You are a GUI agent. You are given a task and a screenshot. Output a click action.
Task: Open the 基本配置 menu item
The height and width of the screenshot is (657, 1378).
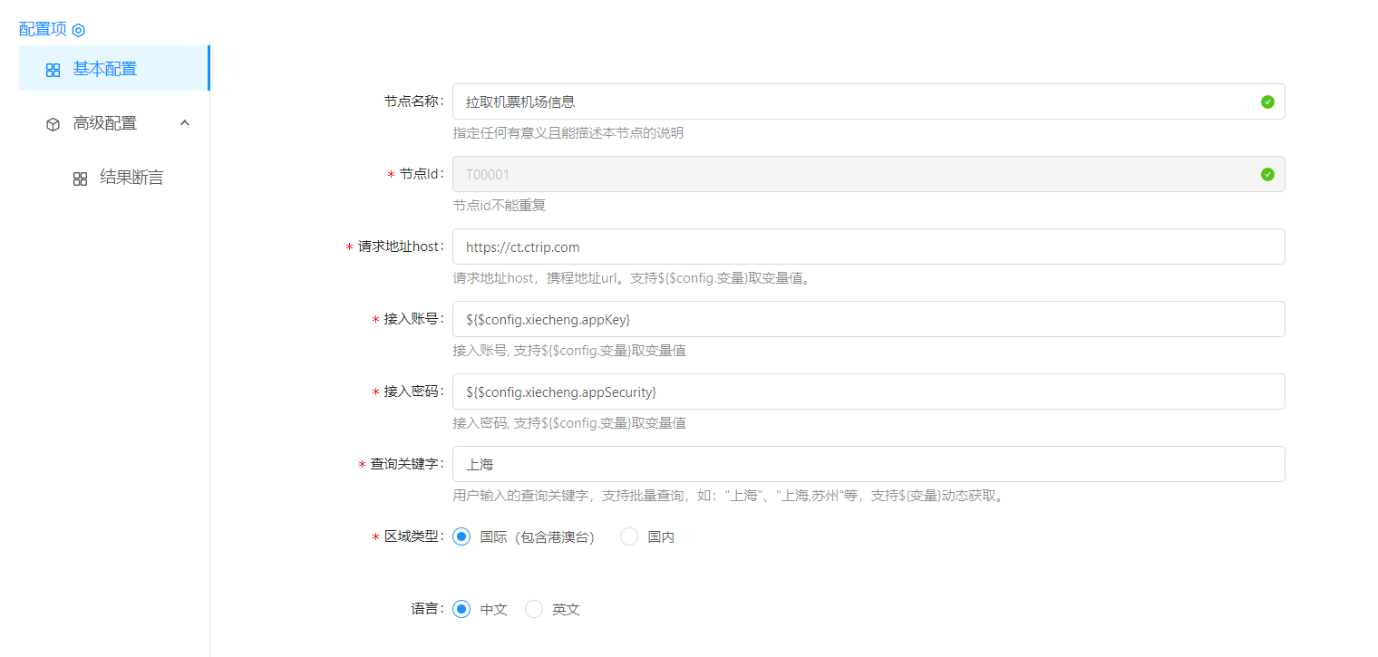tap(105, 69)
